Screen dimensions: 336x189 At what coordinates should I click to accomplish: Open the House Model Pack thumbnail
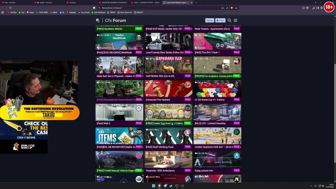pos(119,88)
